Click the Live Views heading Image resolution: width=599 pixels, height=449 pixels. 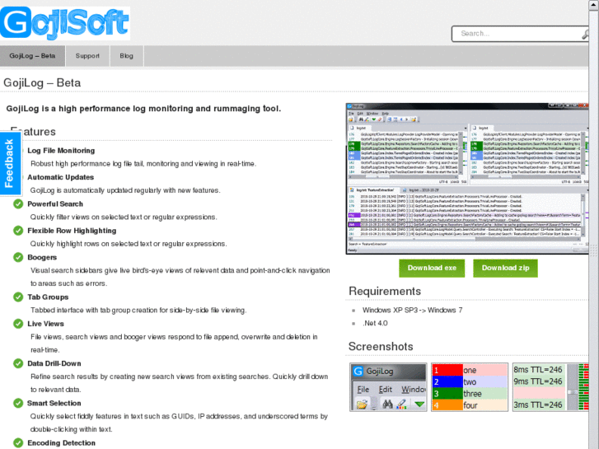tap(45, 324)
